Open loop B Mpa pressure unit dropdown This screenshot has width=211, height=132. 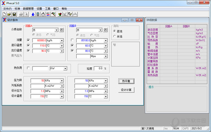click(105, 56)
